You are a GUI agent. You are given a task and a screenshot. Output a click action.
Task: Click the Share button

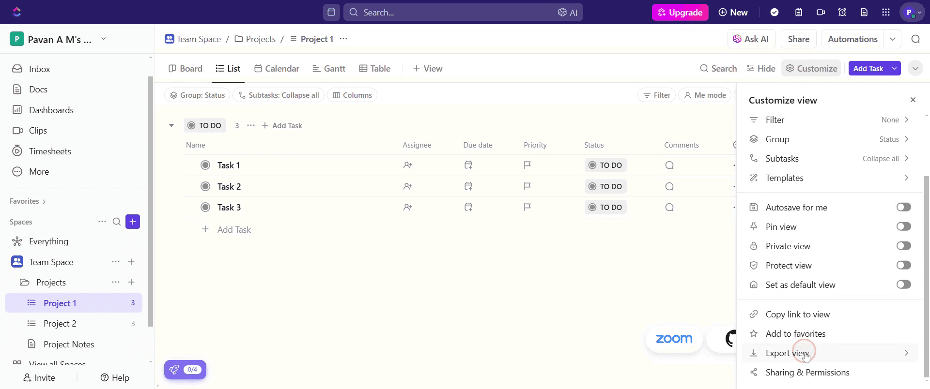[x=799, y=39]
